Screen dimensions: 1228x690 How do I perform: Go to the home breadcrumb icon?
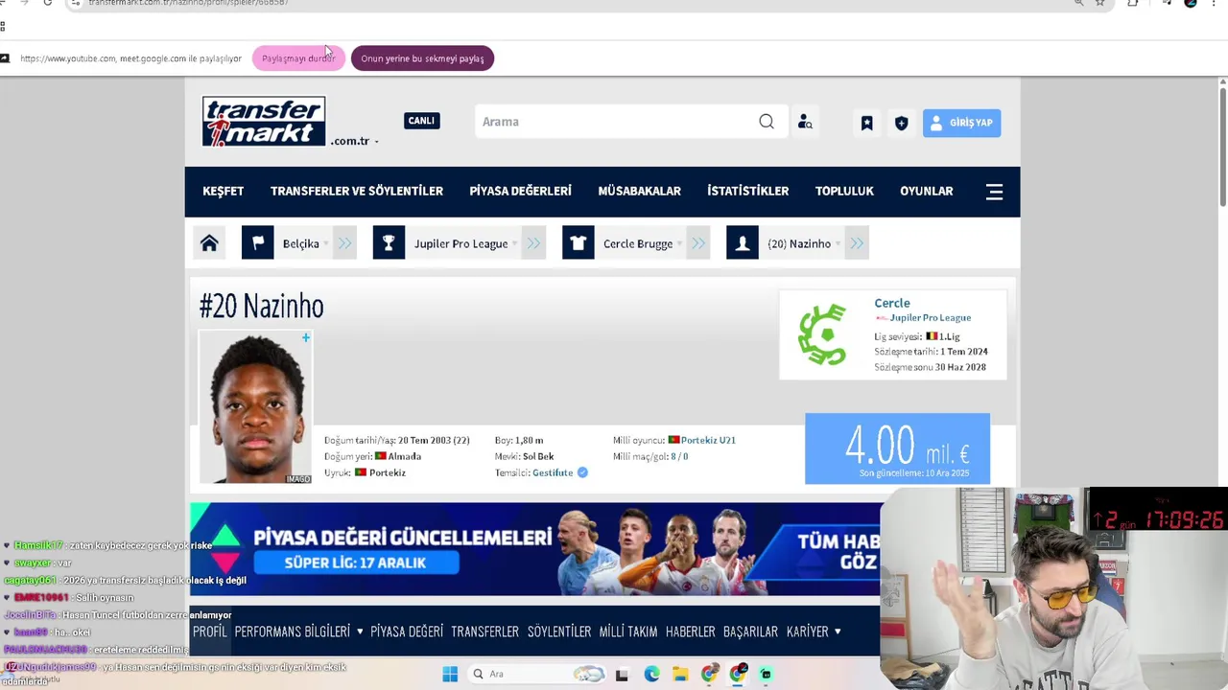pyautogui.click(x=209, y=243)
